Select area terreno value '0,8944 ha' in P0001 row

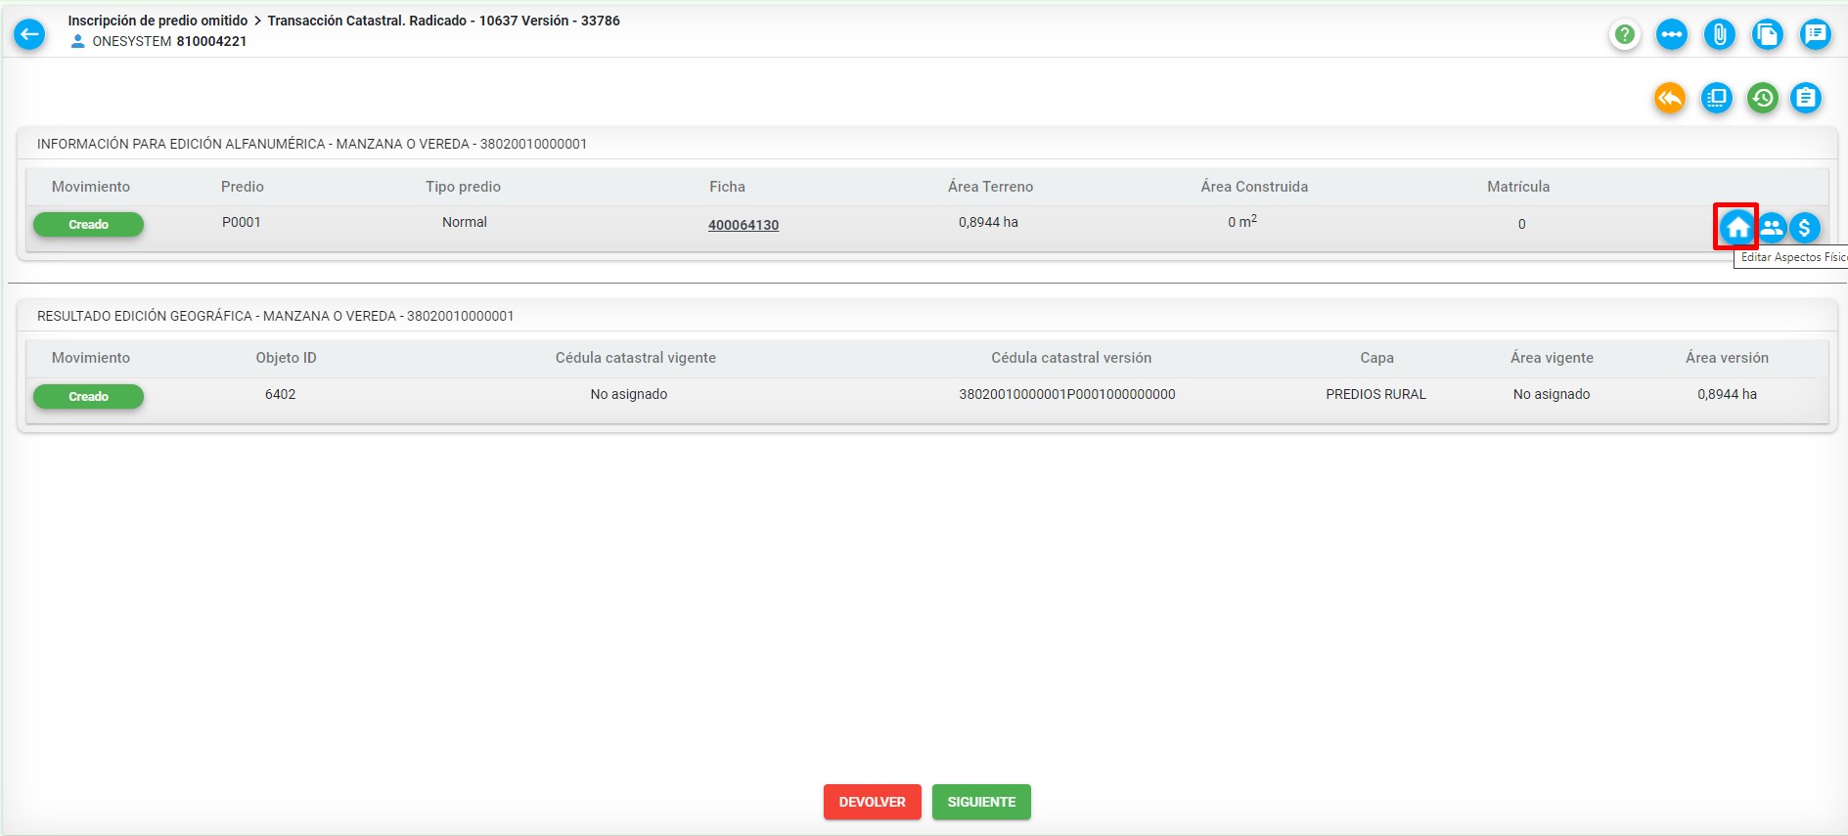point(988,222)
